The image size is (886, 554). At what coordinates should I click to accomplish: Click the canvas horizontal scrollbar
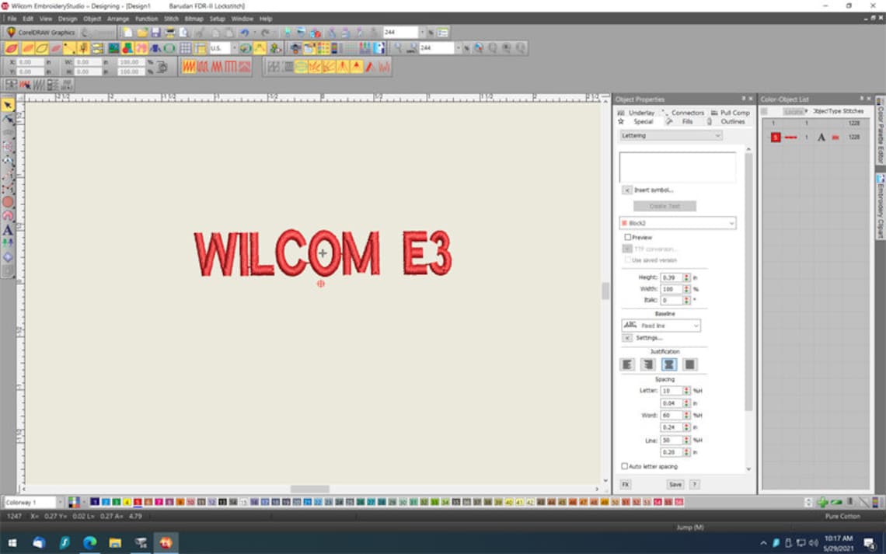(x=309, y=489)
